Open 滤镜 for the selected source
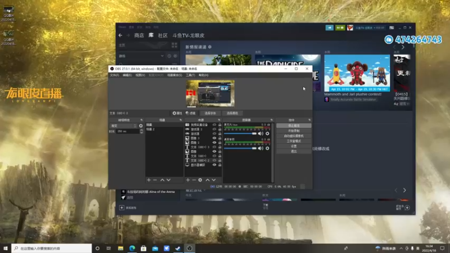Viewport: 450px width, 253px height. tap(191, 114)
